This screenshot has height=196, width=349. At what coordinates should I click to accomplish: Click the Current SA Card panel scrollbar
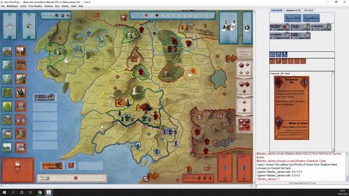pos(333,112)
